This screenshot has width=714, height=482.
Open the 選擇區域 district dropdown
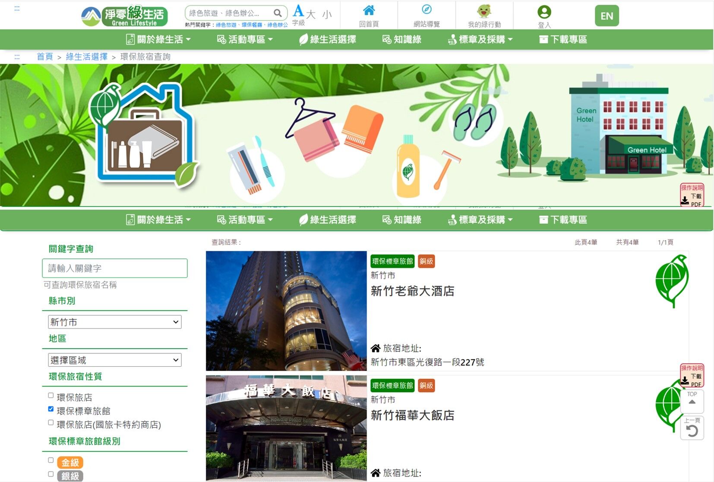[x=115, y=360]
